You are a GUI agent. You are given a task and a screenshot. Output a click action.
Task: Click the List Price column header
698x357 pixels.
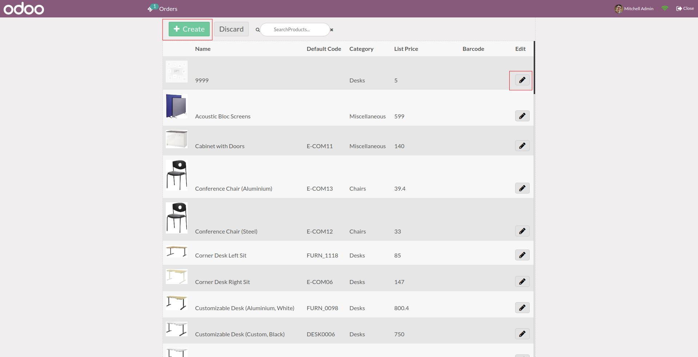coord(406,49)
